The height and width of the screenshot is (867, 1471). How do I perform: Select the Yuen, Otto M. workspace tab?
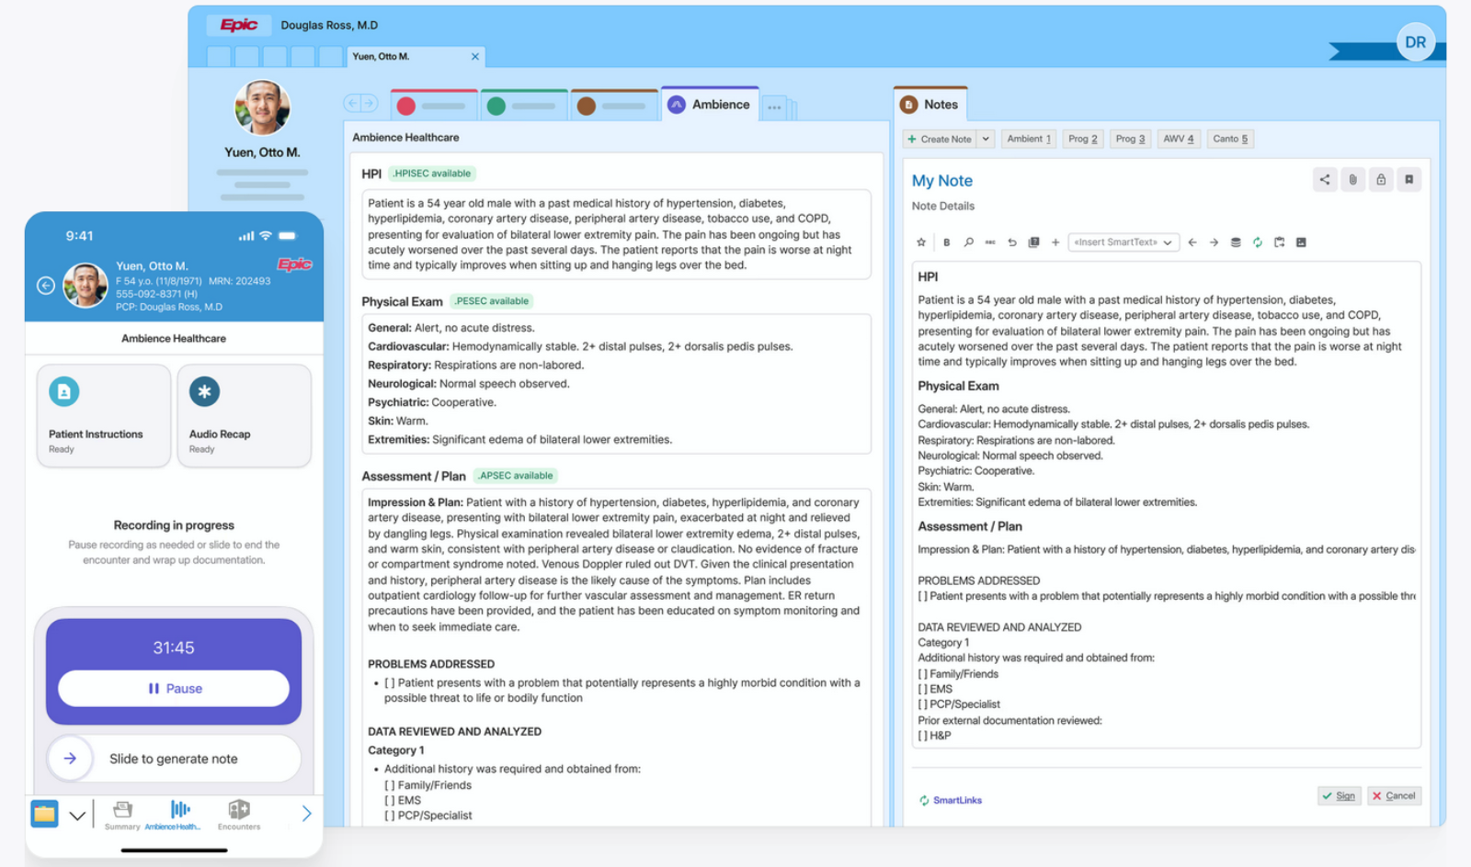point(416,57)
